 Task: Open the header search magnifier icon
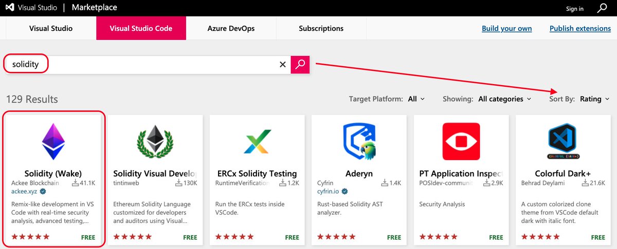(x=602, y=8)
